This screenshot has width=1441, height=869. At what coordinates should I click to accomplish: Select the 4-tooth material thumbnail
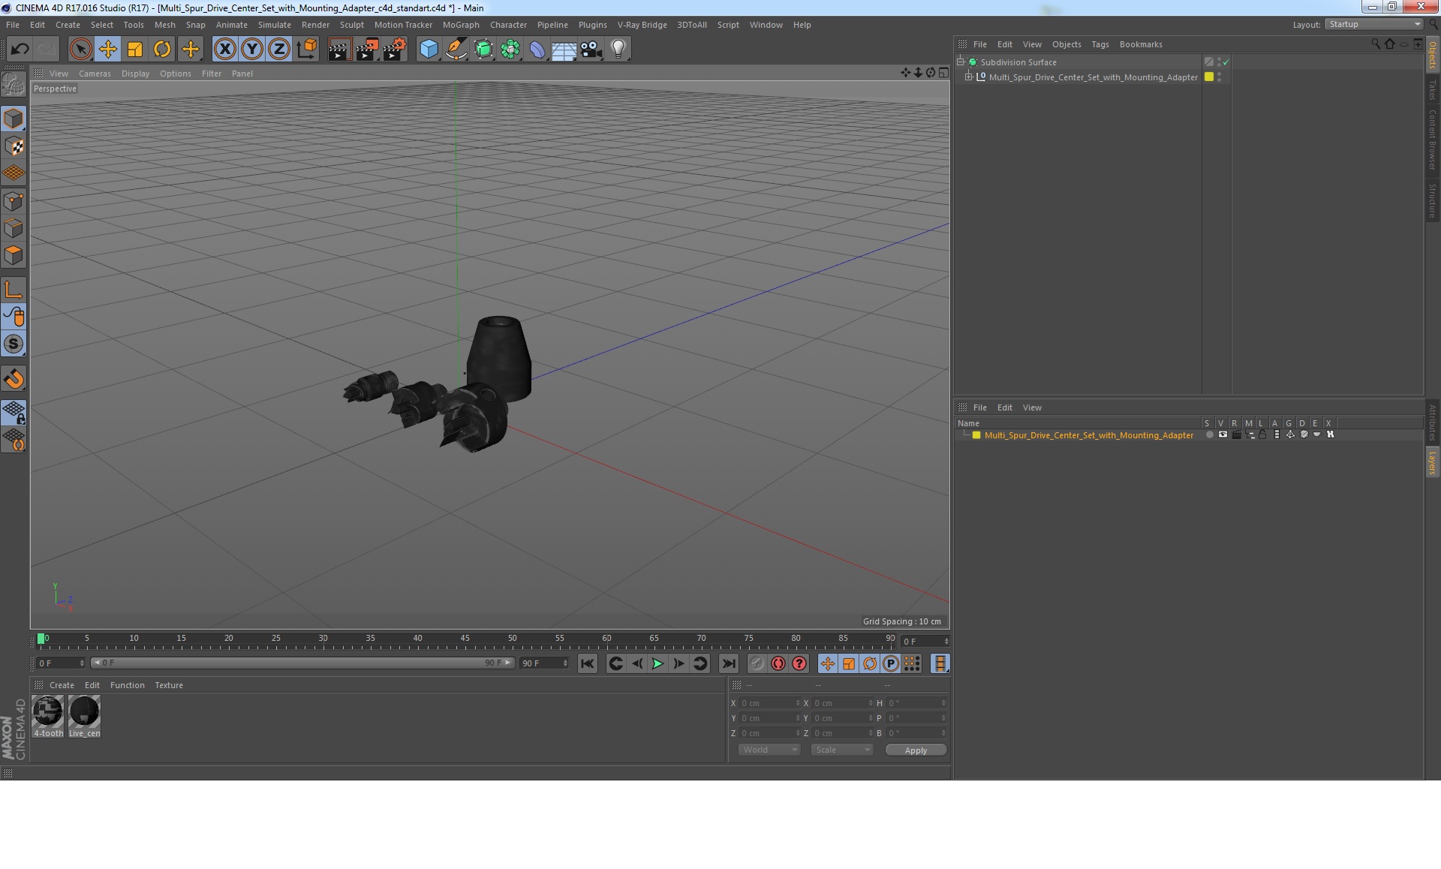[x=48, y=712]
